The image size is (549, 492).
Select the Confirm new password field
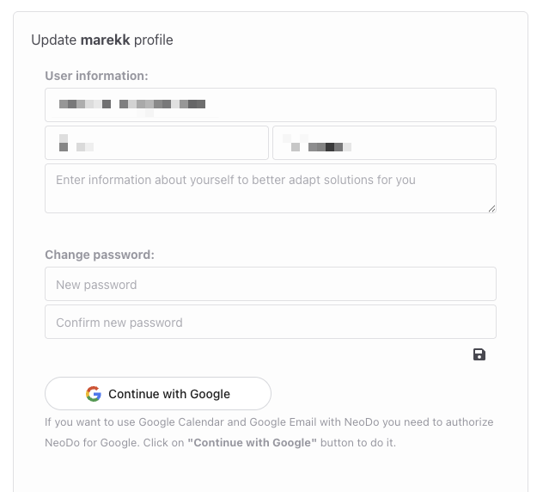[x=271, y=322]
